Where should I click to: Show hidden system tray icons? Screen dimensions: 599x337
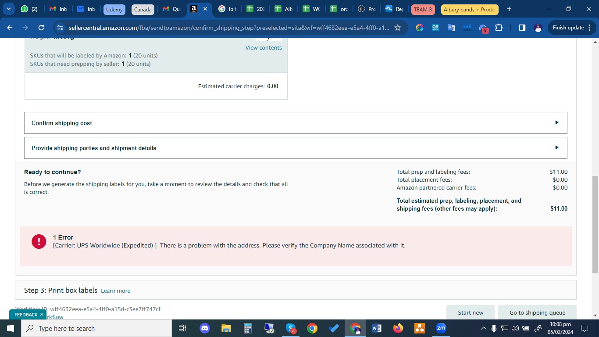click(x=484, y=328)
